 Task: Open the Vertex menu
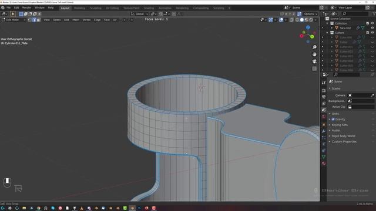pos(86,20)
